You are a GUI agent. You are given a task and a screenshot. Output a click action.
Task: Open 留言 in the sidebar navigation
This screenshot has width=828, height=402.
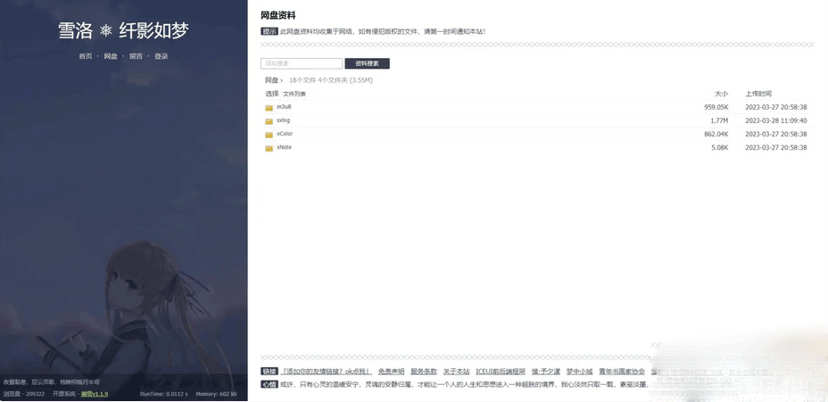point(136,56)
